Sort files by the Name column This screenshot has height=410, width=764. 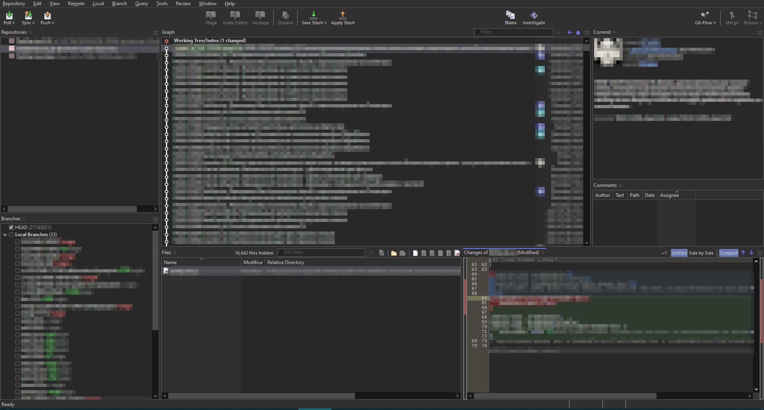click(x=201, y=262)
